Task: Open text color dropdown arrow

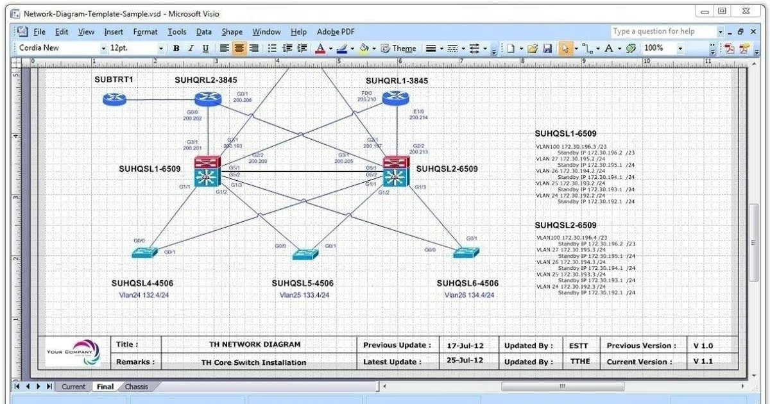Action: tap(330, 48)
